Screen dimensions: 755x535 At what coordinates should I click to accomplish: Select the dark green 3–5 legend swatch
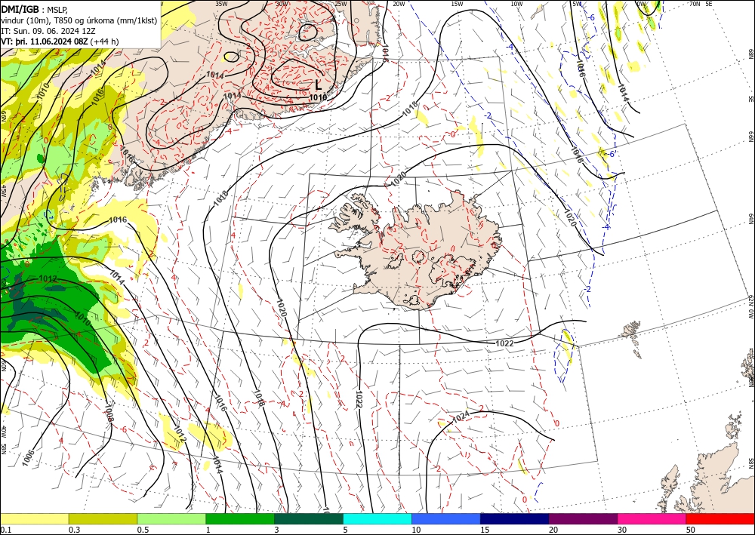tap(309, 518)
